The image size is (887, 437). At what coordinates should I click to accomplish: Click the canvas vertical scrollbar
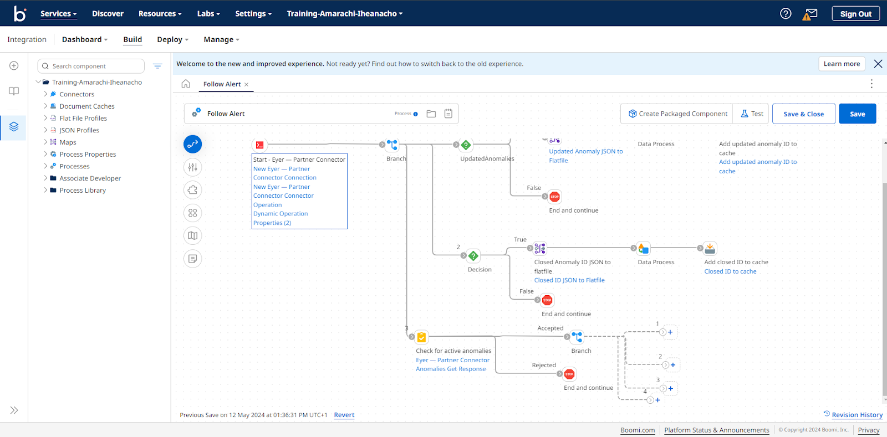coord(884,288)
